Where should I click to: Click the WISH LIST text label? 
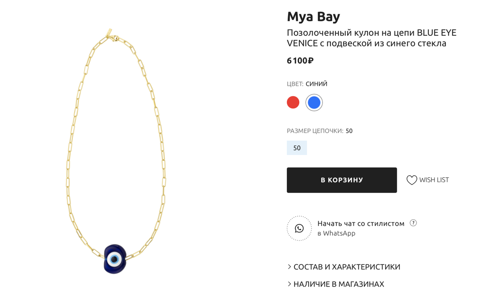434,180
